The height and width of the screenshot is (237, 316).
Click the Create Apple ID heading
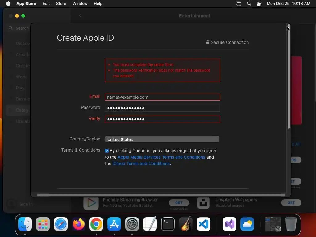point(85,38)
